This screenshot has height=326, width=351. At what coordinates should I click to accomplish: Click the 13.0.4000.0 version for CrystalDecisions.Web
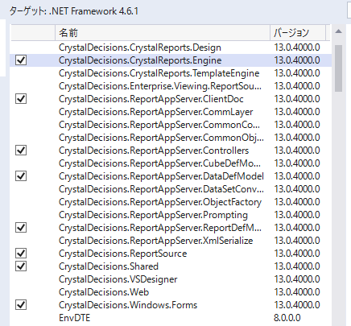[x=297, y=292]
